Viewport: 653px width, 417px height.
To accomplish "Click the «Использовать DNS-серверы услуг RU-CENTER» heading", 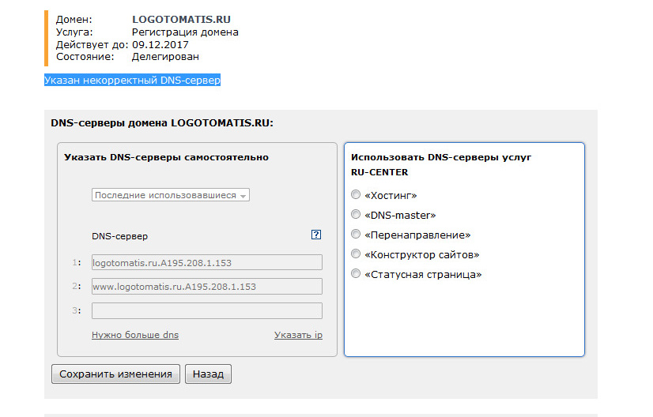I will click(441, 165).
